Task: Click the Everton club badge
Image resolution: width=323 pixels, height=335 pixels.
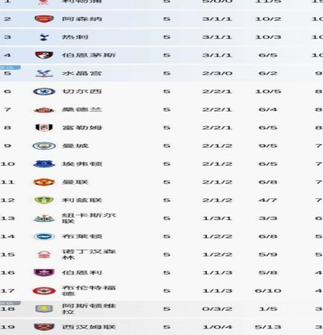Action: coord(44,163)
